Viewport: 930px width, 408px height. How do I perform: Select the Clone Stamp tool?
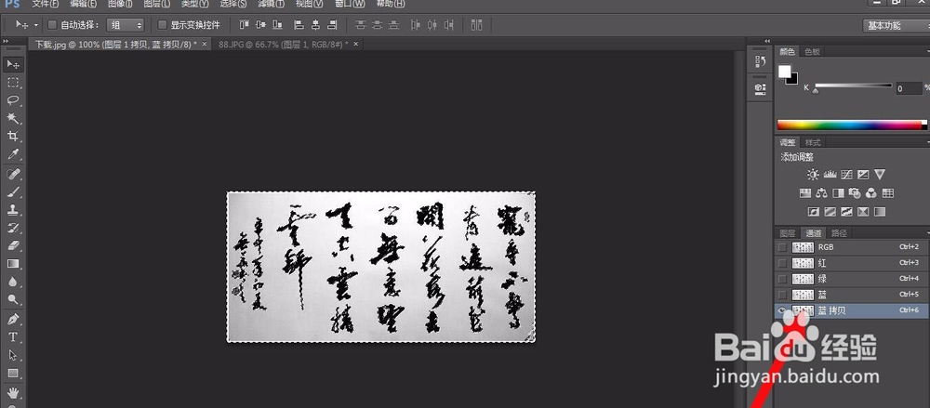click(13, 209)
